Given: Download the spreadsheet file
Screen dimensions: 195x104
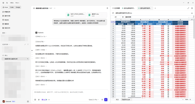Looking at the screenshot, I should click(192, 13).
